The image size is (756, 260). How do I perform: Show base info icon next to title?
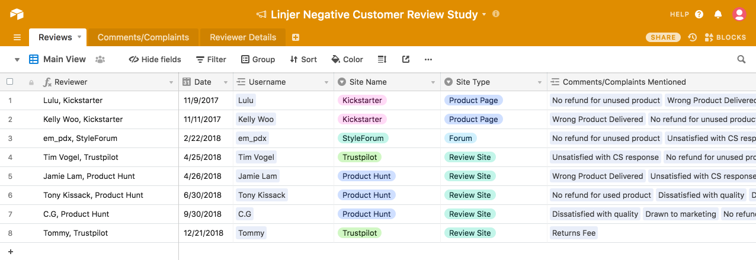(x=496, y=14)
